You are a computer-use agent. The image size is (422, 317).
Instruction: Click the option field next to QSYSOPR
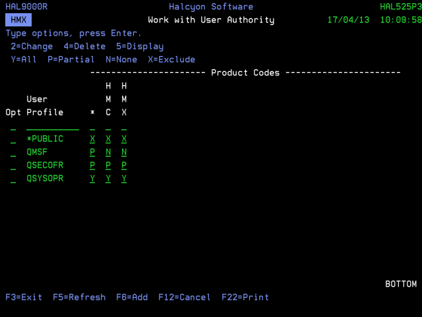[13, 179]
